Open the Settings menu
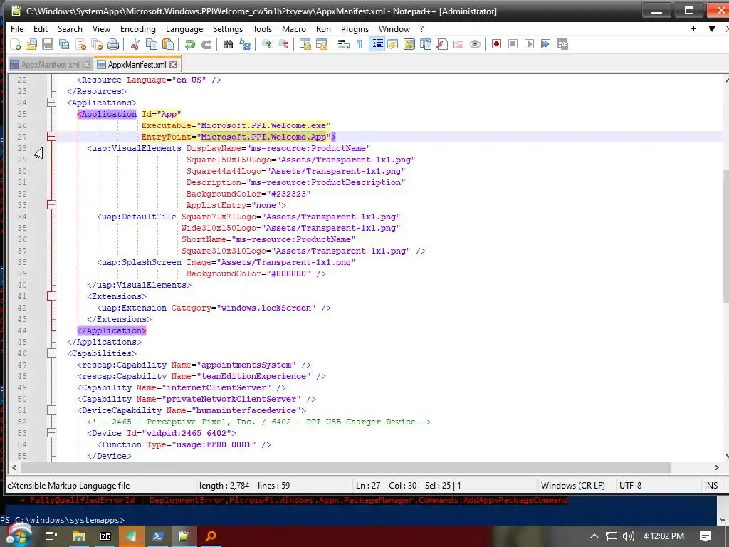 coord(228,28)
